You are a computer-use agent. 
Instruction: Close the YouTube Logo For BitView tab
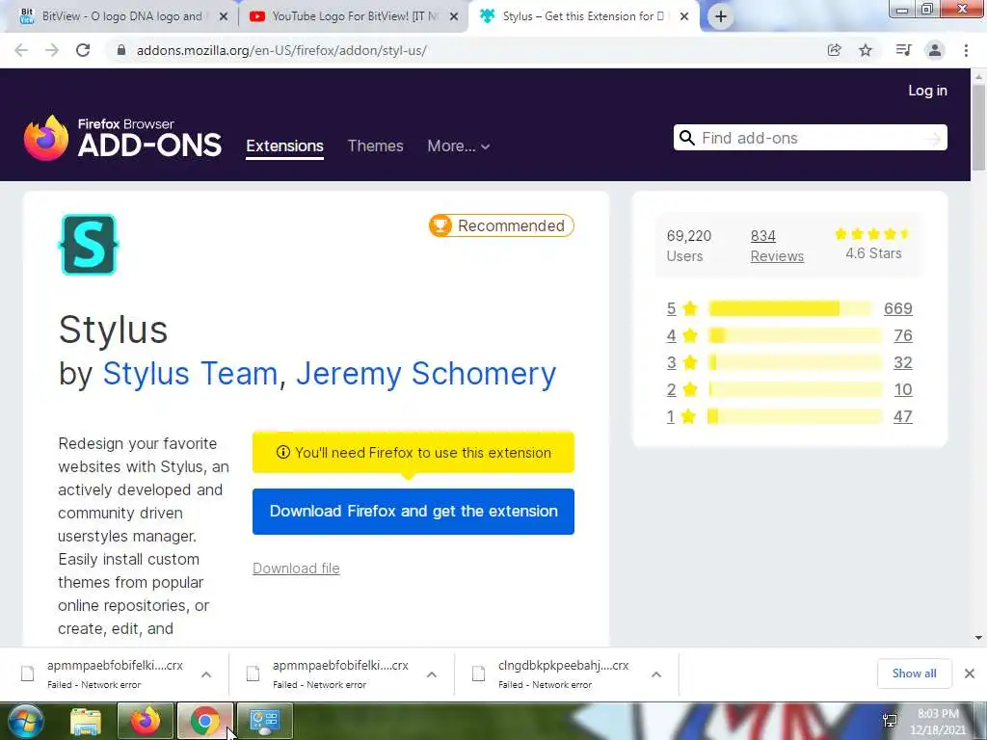454,17
